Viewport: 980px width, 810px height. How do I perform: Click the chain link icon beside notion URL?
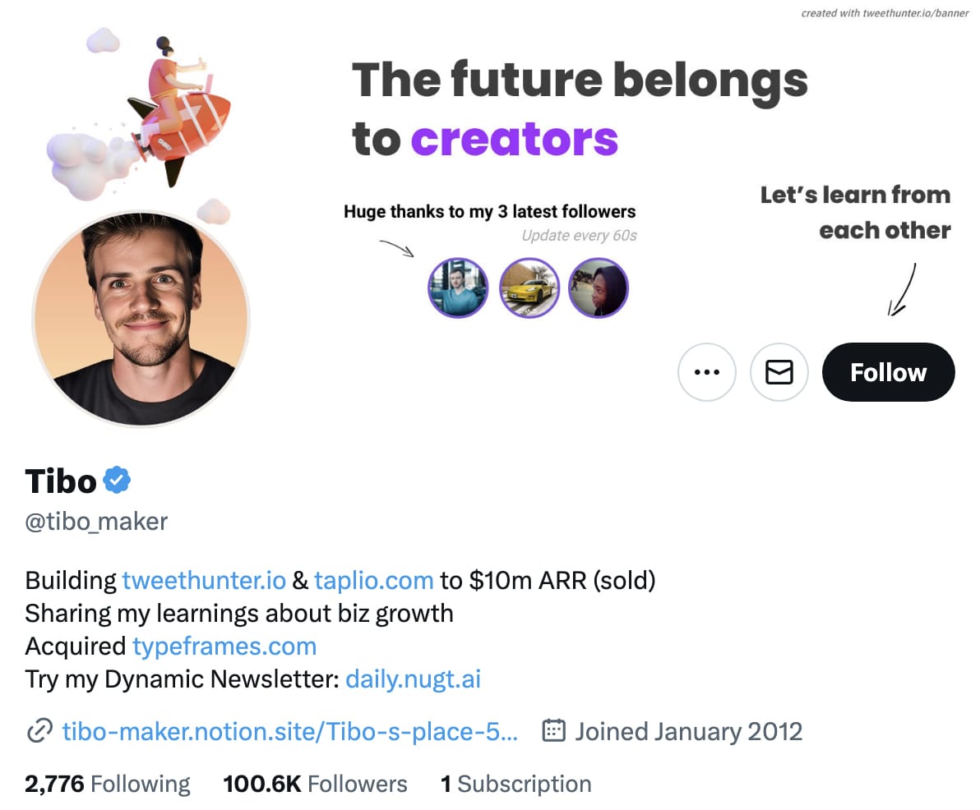[39, 730]
